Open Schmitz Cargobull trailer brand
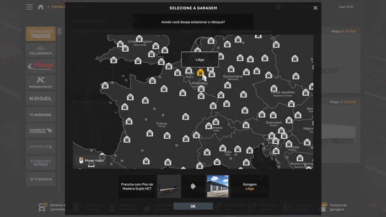 (41, 131)
